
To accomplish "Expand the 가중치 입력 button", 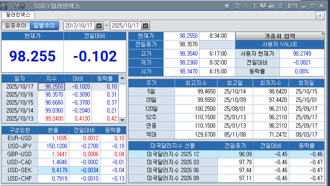I will click(x=280, y=36).
